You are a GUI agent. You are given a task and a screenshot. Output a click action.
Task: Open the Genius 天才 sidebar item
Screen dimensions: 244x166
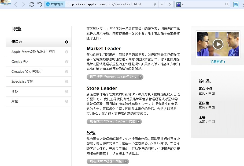39,62
